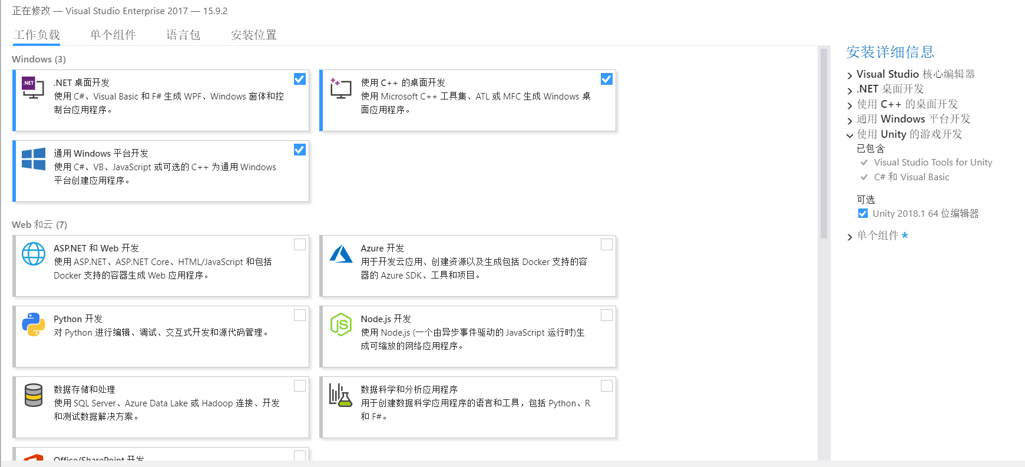Viewport: 1025px width, 467px height.
Task: Enable the Azure 开发 workload checkbox
Action: point(607,244)
